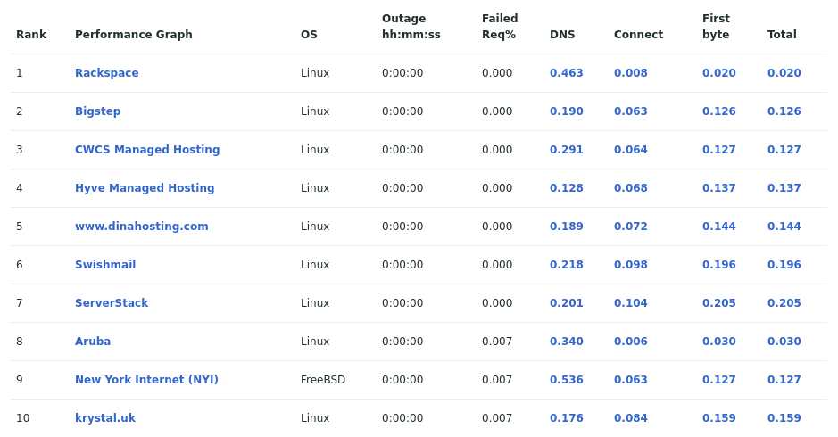
Task: Click ServerStack First byte value 0.205
Action: click(718, 303)
